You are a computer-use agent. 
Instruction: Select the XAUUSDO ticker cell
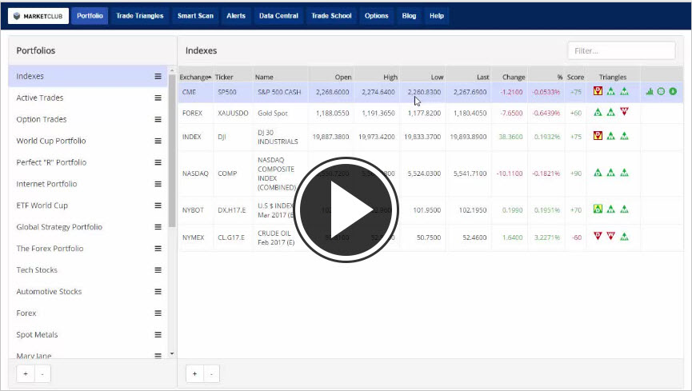click(x=233, y=113)
